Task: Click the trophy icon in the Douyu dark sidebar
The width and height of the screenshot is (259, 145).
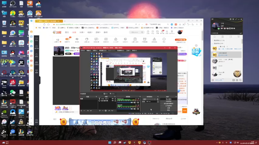Action: pyautogui.click(x=37, y=71)
